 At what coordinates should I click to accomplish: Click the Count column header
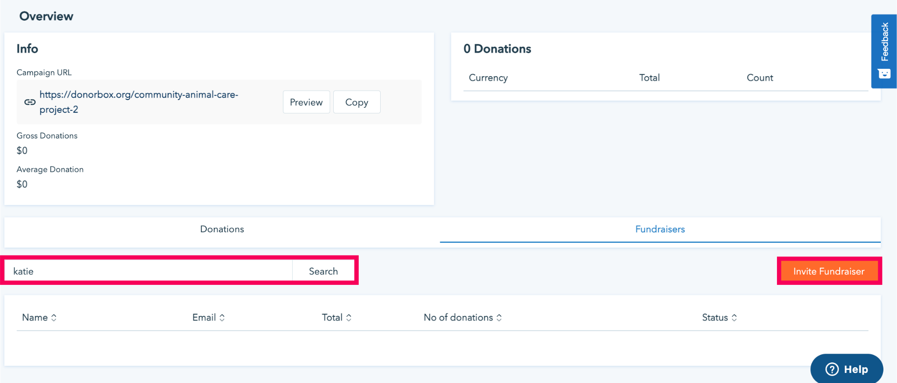coord(760,78)
